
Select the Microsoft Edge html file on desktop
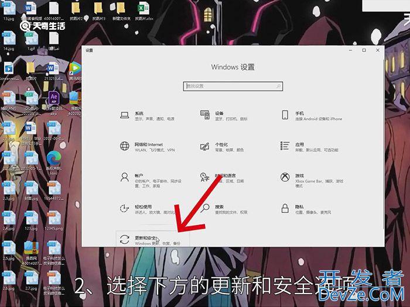coord(54,163)
